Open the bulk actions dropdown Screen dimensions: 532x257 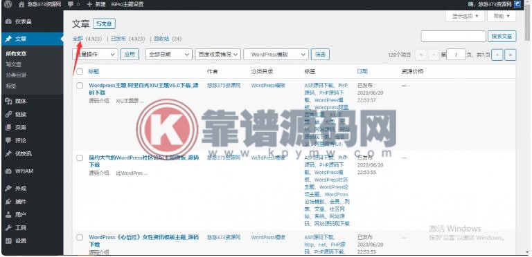coord(96,55)
